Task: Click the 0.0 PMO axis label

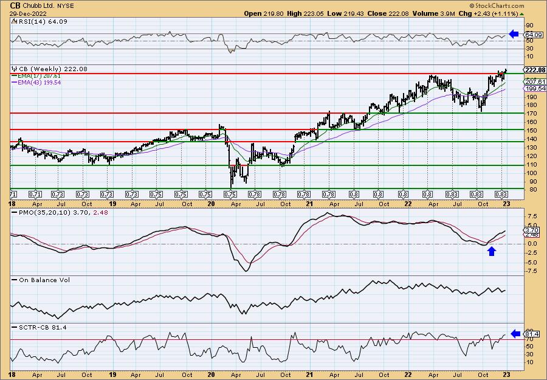Action: (532, 244)
